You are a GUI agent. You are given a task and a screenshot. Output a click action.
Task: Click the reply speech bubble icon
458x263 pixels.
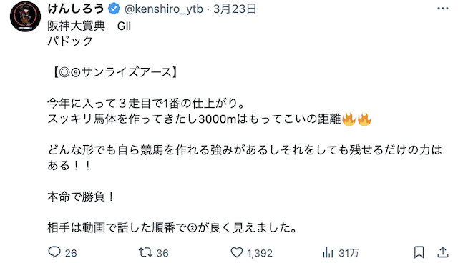tap(54, 252)
